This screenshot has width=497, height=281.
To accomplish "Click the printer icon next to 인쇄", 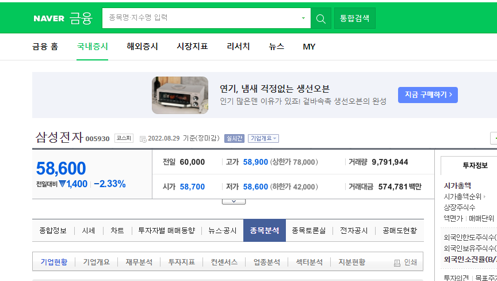I will click(x=397, y=263).
